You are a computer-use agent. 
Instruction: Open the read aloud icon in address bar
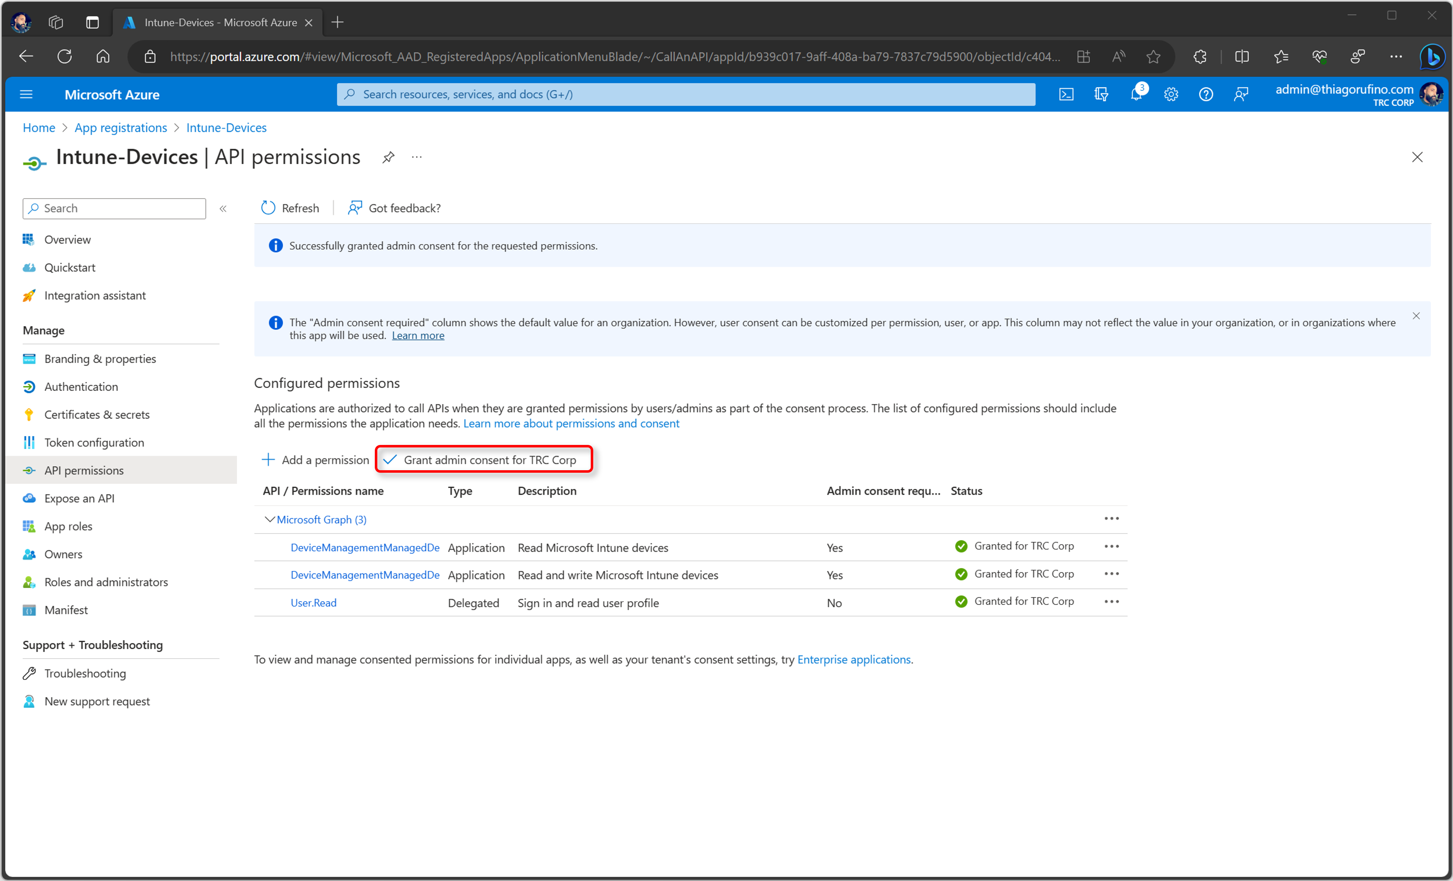(1119, 57)
